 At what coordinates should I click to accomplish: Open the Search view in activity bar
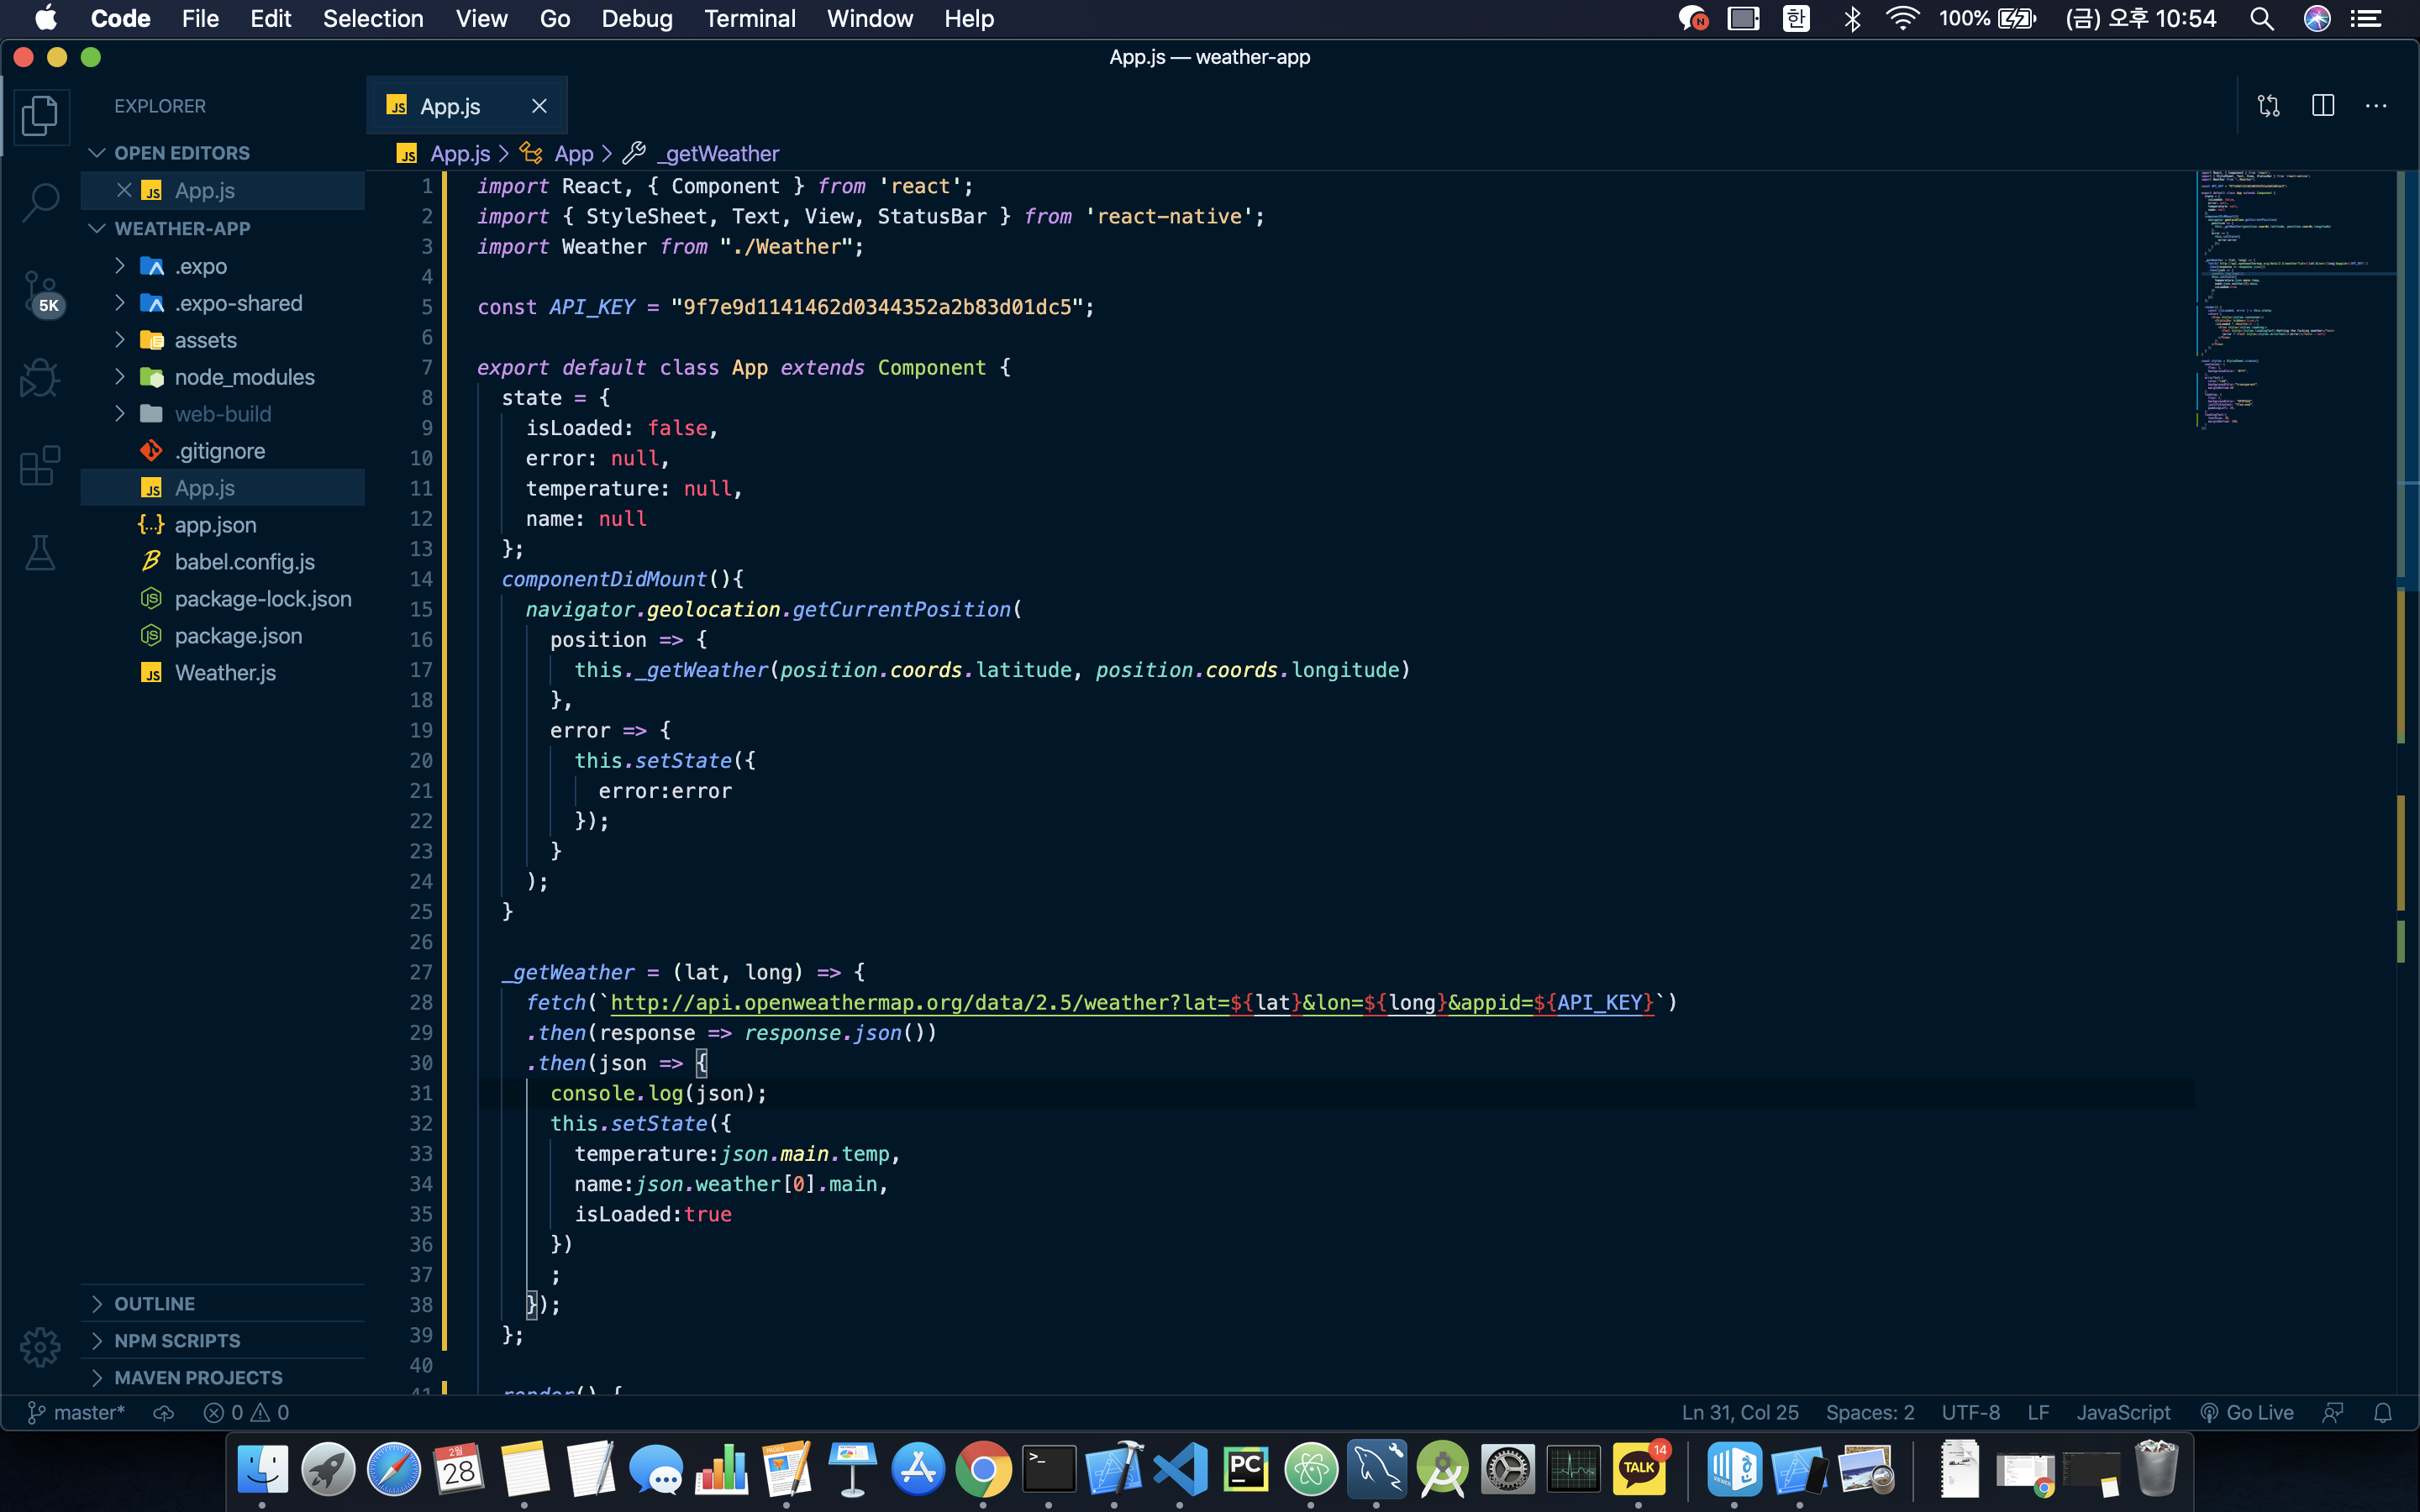pos(40,202)
